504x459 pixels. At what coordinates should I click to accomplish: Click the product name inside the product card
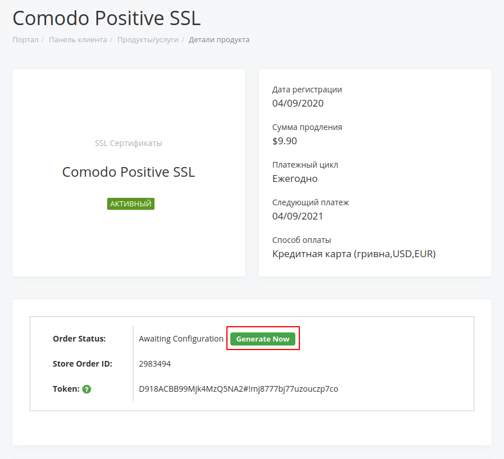(x=128, y=172)
